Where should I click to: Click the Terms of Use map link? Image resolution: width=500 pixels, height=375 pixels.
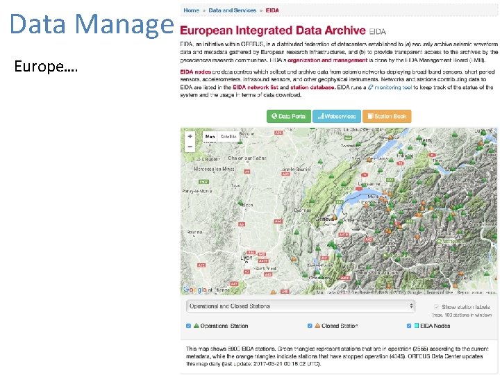[440, 292]
